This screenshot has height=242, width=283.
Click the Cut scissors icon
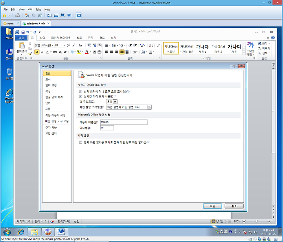click(30, 44)
